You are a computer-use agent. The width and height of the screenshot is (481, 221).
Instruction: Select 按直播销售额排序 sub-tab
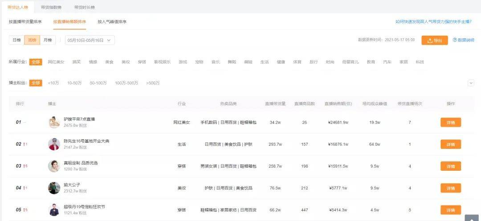click(x=69, y=22)
